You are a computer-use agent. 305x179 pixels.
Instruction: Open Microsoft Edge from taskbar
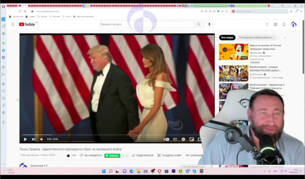(x=132, y=171)
